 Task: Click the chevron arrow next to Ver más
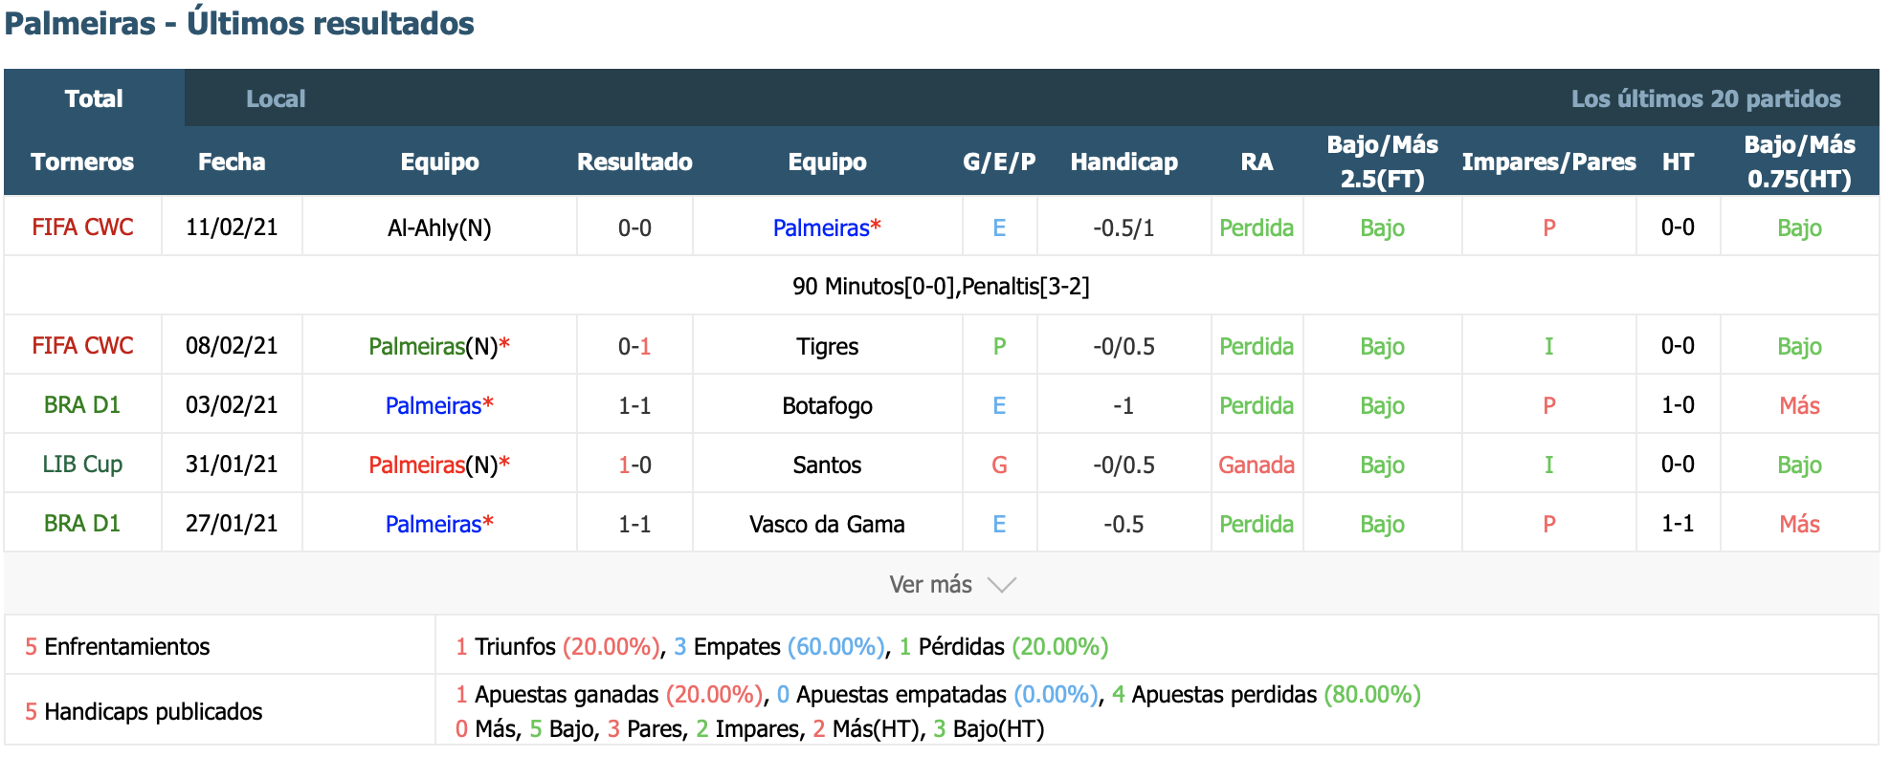[1001, 585]
